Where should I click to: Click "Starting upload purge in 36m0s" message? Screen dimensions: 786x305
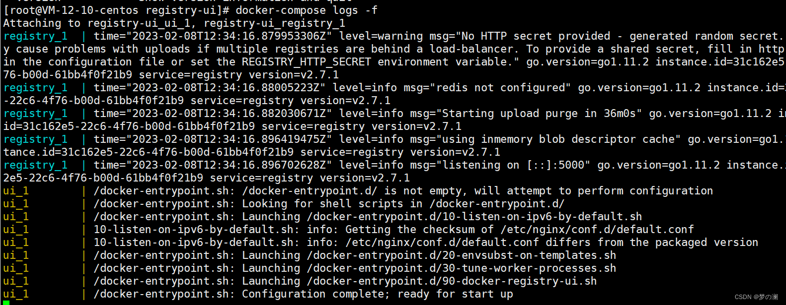point(539,114)
